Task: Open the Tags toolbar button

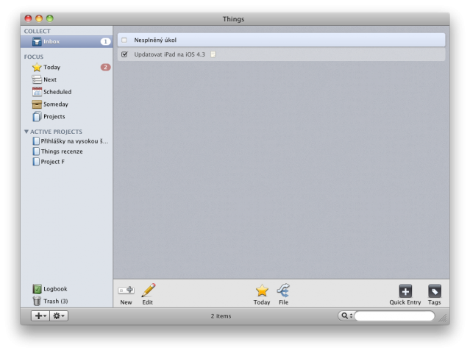Action: (x=435, y=294)
